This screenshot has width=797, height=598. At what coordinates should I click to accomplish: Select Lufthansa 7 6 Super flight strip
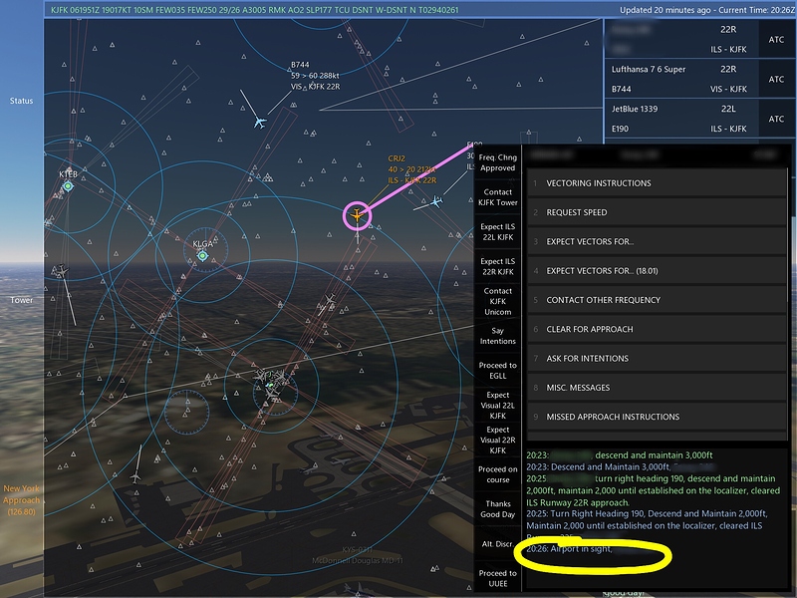(681, 79)
